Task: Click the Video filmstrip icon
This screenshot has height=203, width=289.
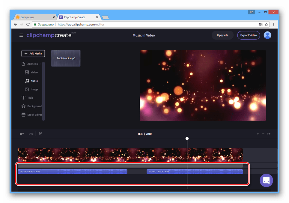Action: coord(27,72)
